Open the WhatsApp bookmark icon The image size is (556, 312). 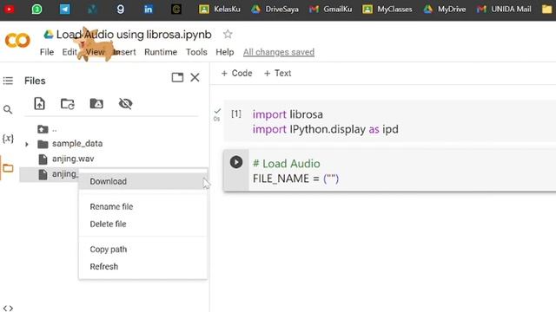point(36,9)
